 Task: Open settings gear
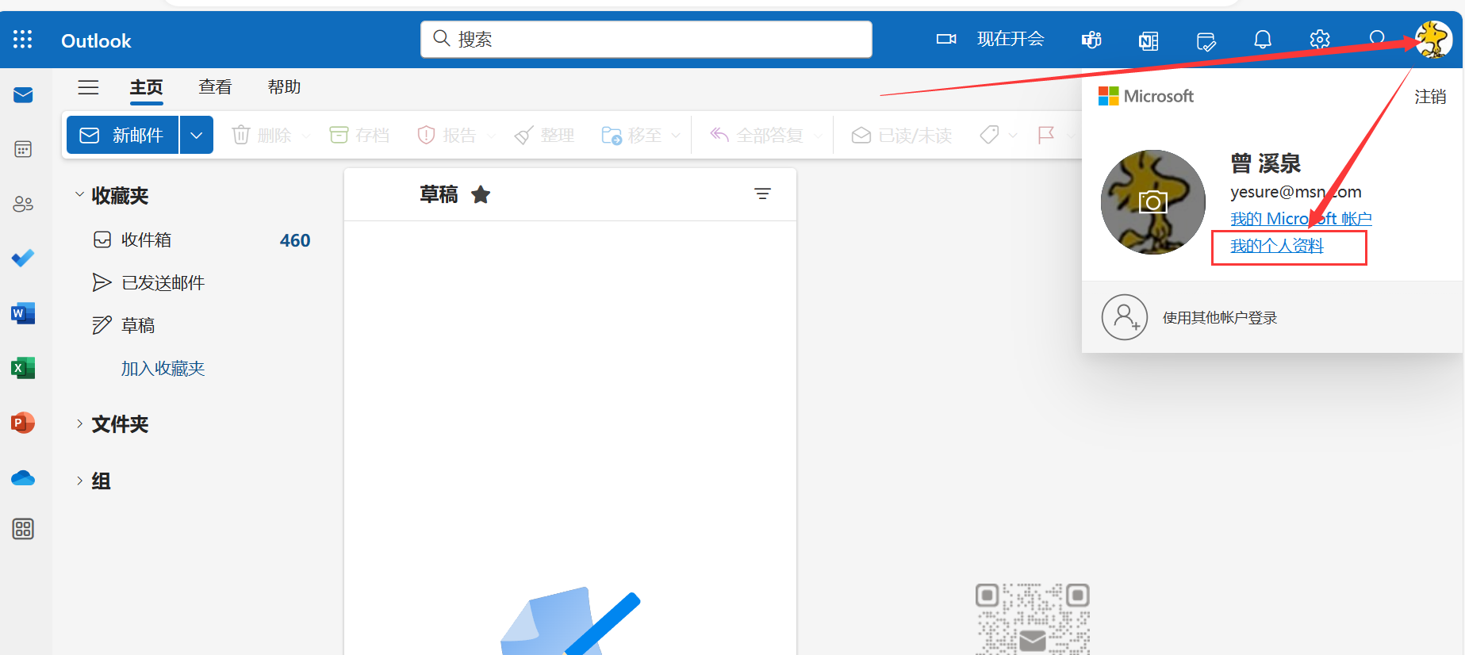click(1320, 40)
